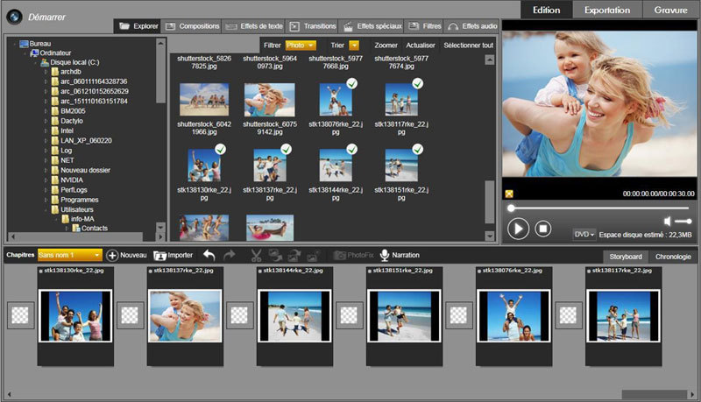701x402 pixels.
Task: Click the yellow fullscreen icon in preview
Action: (509, 194)
